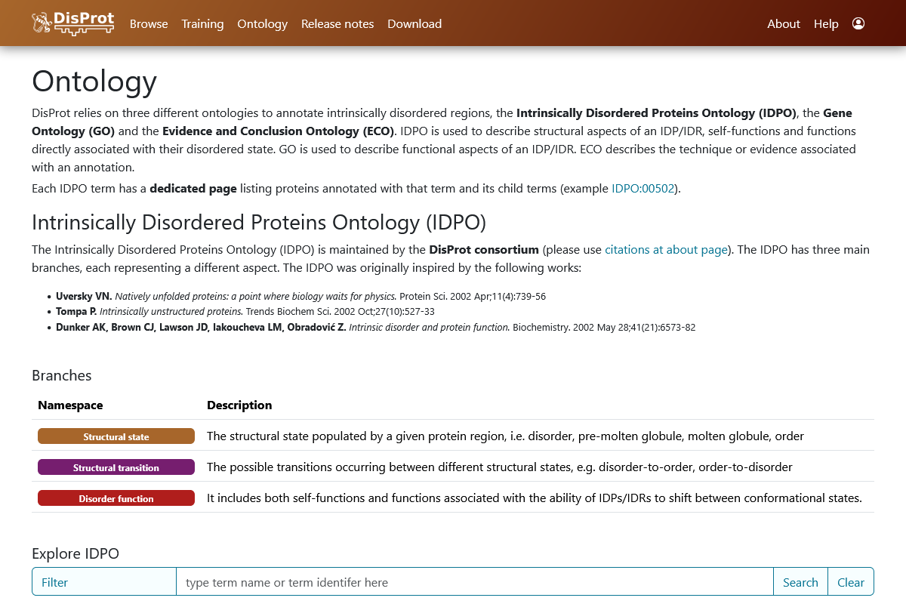This screenshot has height=604, width=906.
Task: Open the Browse menu item
Action: pyautogui.click(x=149, y=23)
